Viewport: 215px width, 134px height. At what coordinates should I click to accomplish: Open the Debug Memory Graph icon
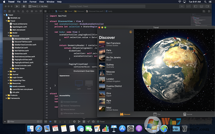point(79,121)
